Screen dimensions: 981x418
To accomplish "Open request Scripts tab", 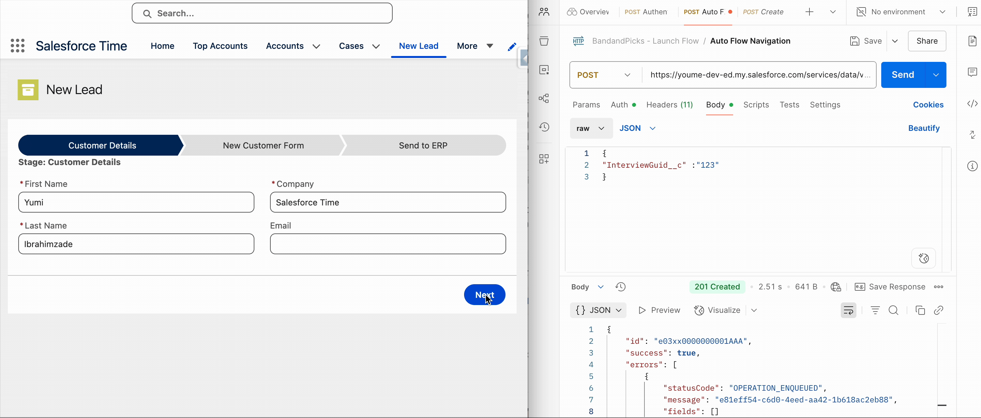I will [x=756, y=105].
